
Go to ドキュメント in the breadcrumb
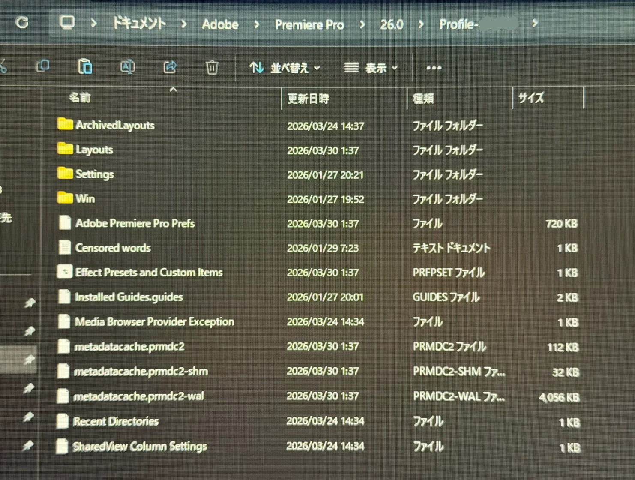(139, 23)
